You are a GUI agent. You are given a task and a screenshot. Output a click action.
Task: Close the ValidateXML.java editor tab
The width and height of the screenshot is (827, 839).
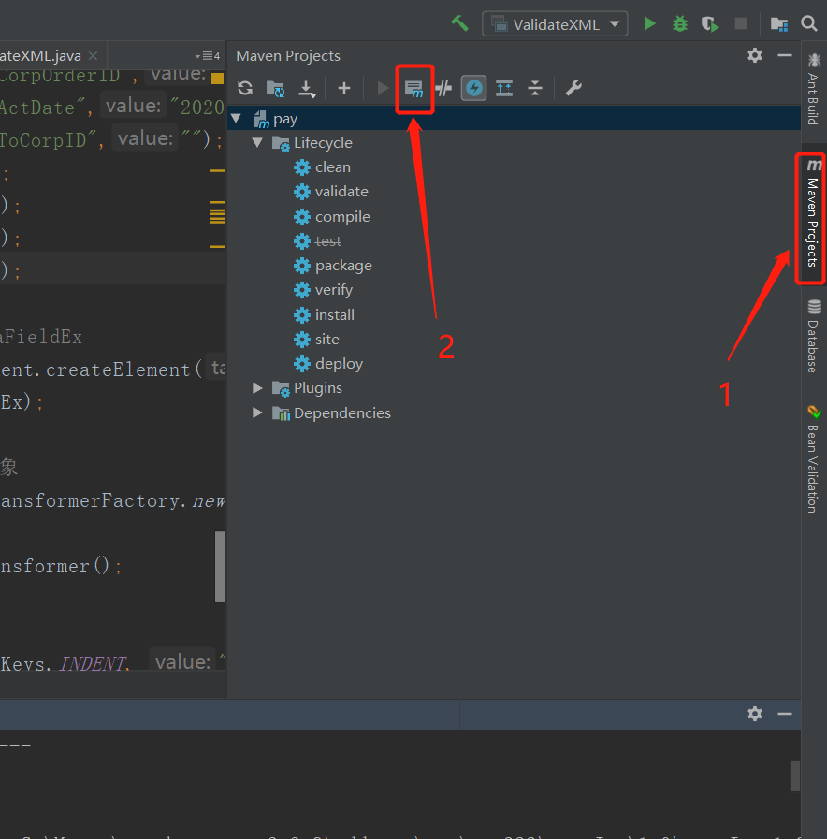click(94, 55)
